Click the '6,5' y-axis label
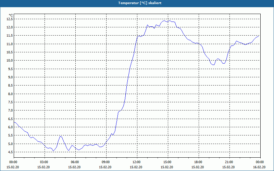The width and height of the screenshot is (274, 171). (10, 119)
